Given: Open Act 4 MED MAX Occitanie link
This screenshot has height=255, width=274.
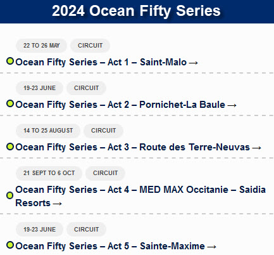Looking at the screenshot, I should [x=140, y=196].
